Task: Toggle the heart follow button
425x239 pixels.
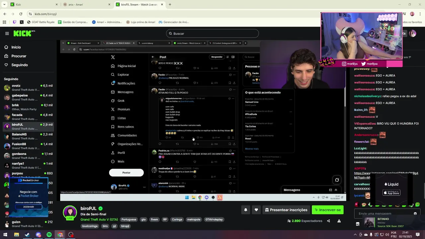Action: point(256,210)
